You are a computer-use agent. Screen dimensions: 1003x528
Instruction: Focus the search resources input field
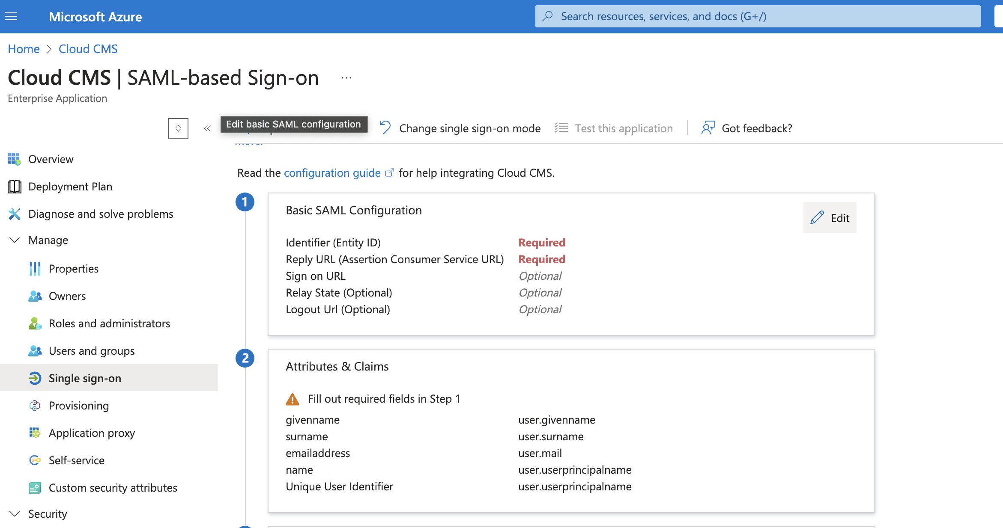pyautogui.click(x=758, y=16)
